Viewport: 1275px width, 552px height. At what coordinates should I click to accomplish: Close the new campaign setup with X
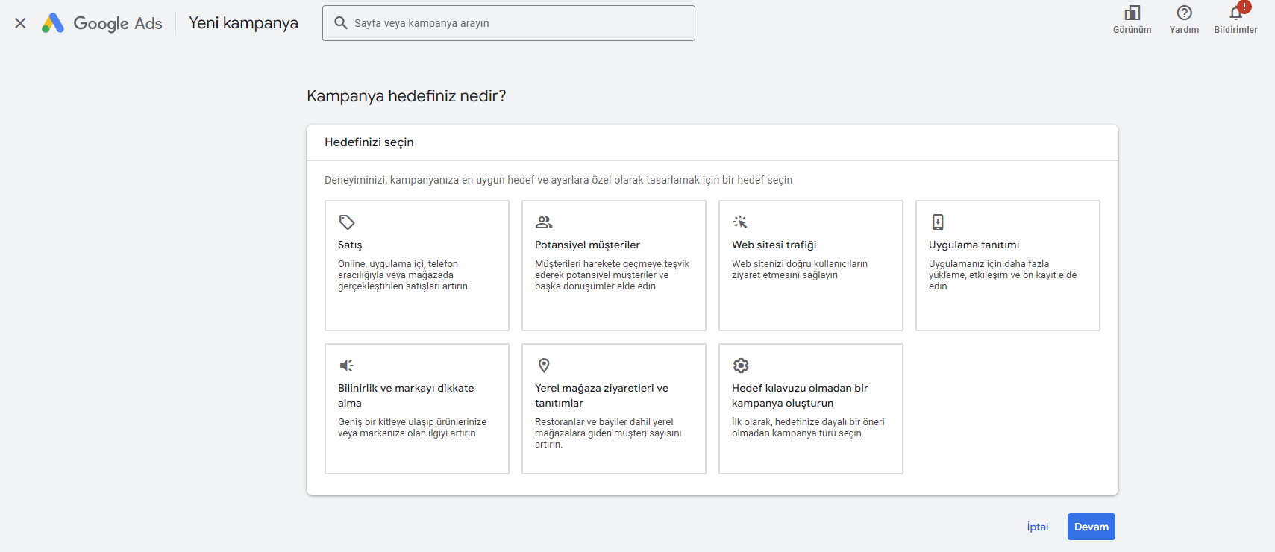(x=20, y=23)
